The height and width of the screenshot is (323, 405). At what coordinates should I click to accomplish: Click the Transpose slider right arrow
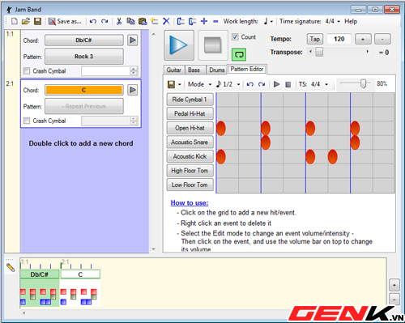pos(367,52)
